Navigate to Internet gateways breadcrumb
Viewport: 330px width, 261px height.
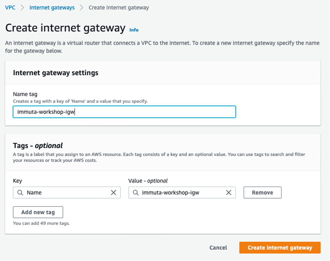click(x=52, y=8)
